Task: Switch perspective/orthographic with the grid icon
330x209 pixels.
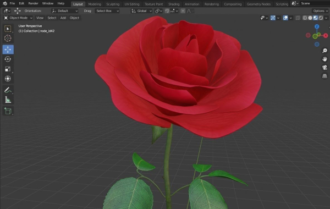Action: [x=324, y=76]
